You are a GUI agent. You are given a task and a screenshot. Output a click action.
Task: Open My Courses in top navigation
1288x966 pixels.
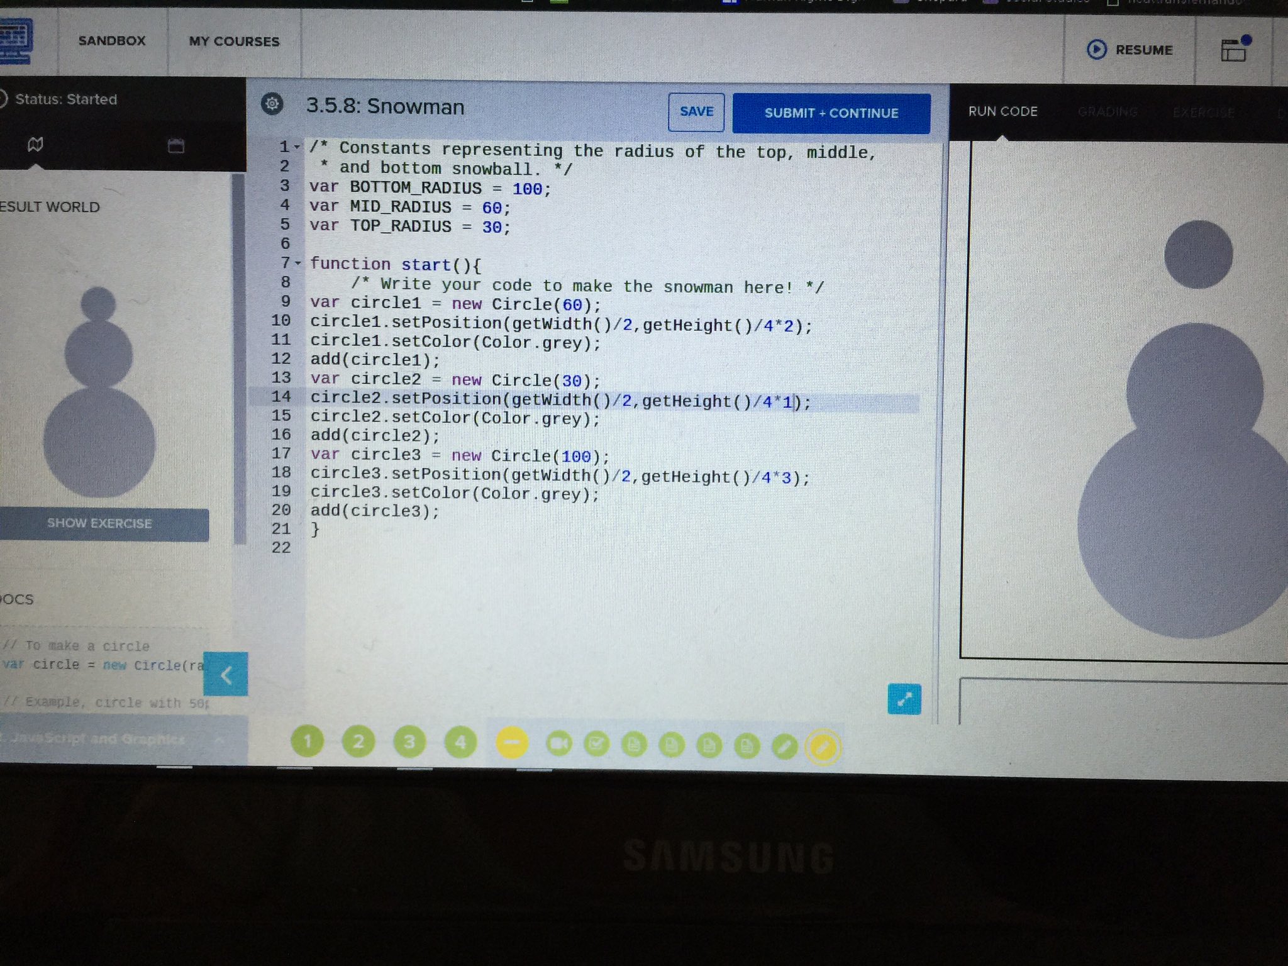(x=234, y=42)
